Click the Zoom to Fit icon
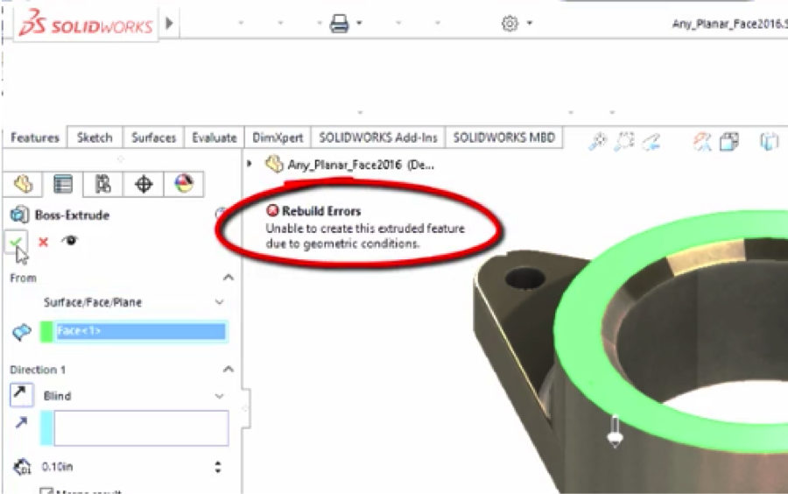This screenshot has width=788, height=494. (598, 141)
